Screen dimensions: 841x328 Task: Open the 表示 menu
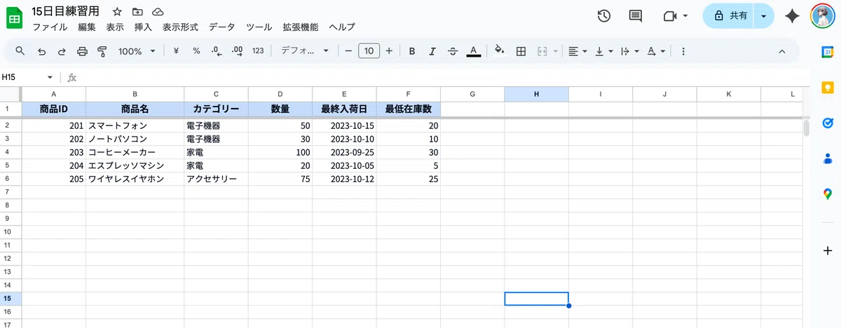point(115,27)
